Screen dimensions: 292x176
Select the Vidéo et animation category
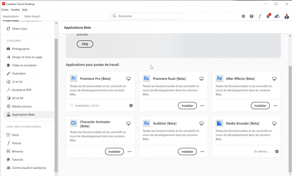click(x=24, y=65)
